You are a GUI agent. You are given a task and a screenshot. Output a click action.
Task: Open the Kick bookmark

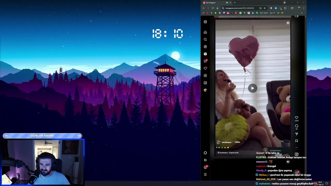pyautogui.click(x=216, y=13)
